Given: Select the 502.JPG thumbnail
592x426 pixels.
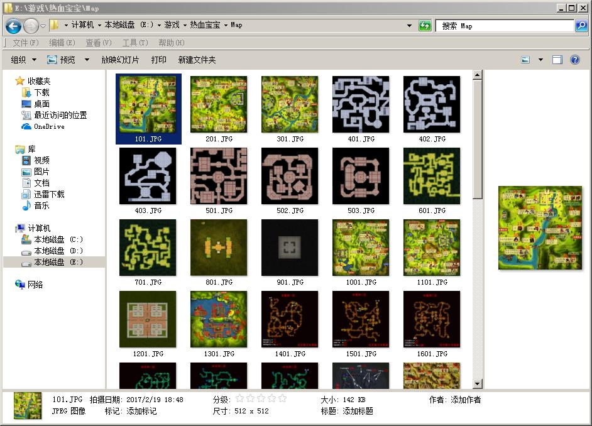Looking at the screenshot, I should click(x=290, y=176).
